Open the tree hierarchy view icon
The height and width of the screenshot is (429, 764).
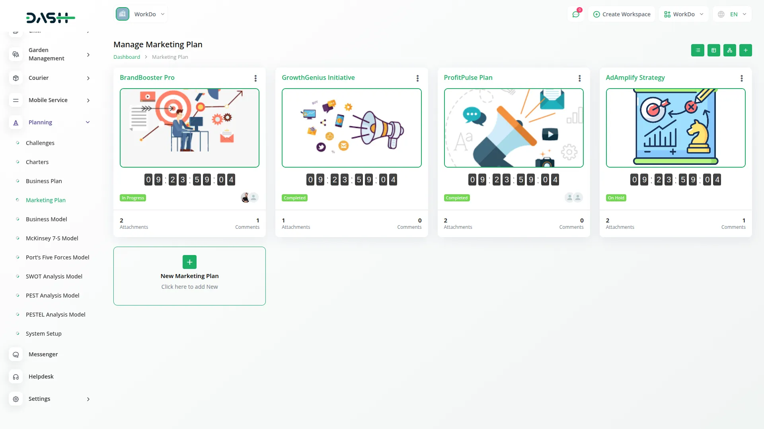(729, 50)
